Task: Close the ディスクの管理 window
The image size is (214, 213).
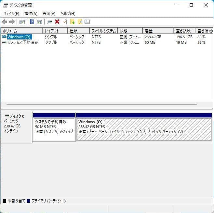Action: 206,5
